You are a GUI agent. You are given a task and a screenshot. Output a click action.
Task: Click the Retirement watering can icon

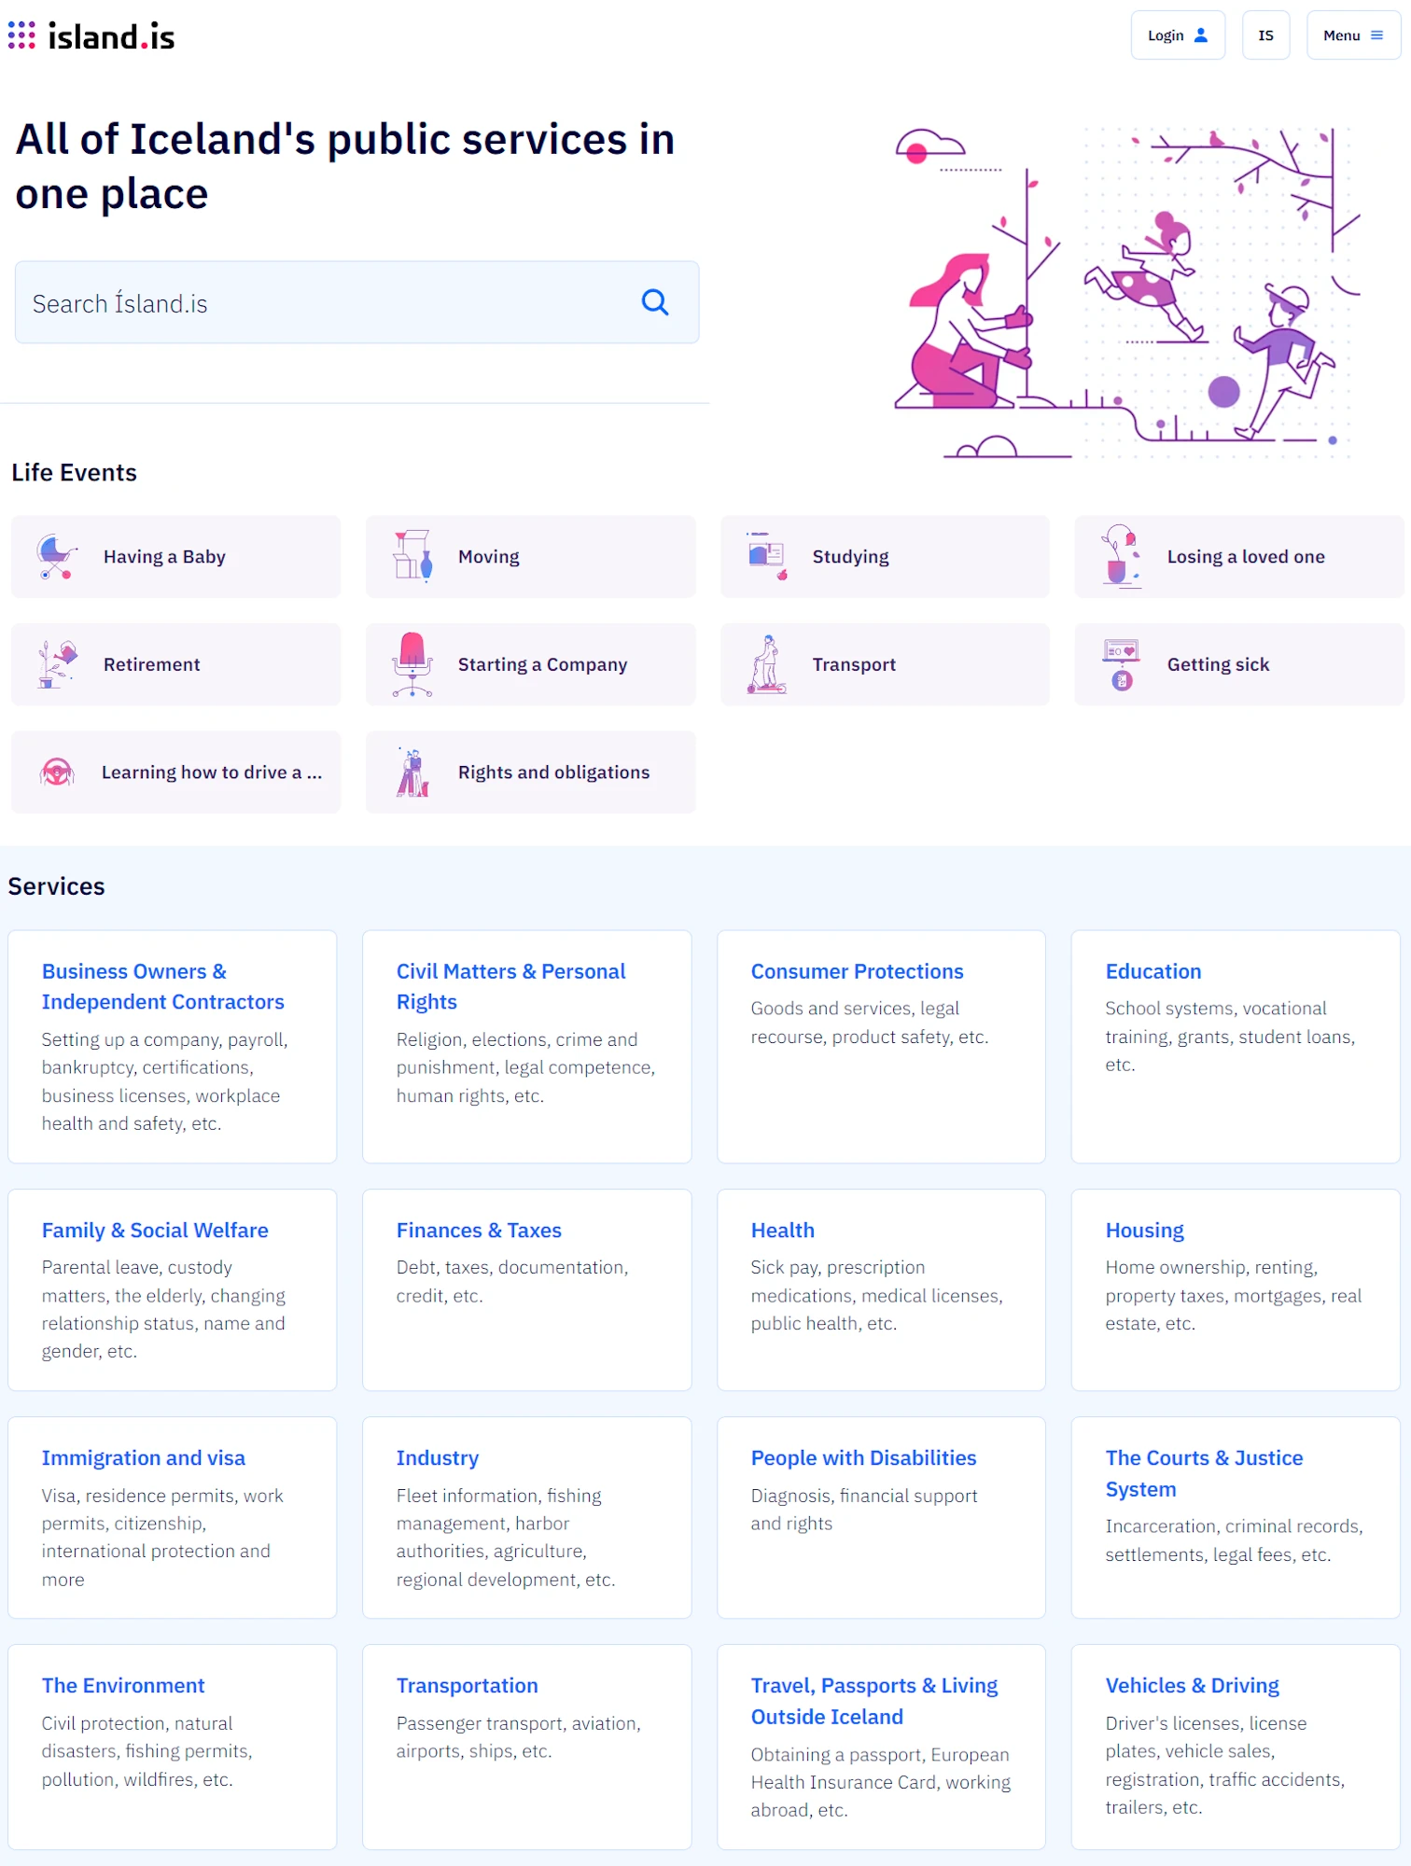tap(57, 664)
